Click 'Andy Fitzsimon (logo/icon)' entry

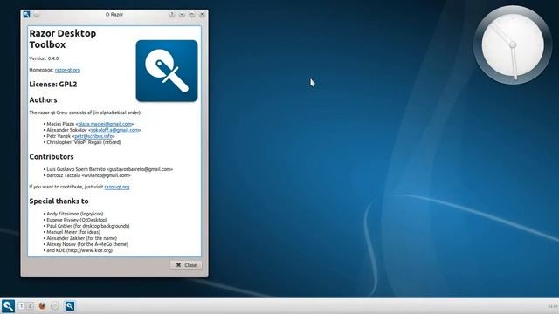[75, 214]
